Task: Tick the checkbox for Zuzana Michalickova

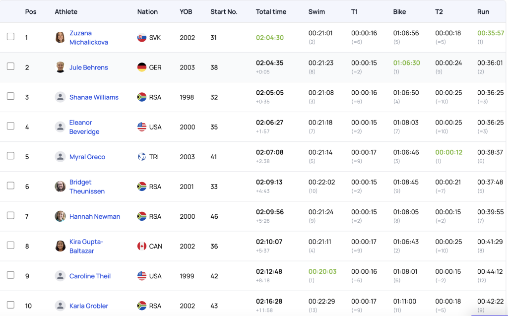Action: (x=10, y=37)
